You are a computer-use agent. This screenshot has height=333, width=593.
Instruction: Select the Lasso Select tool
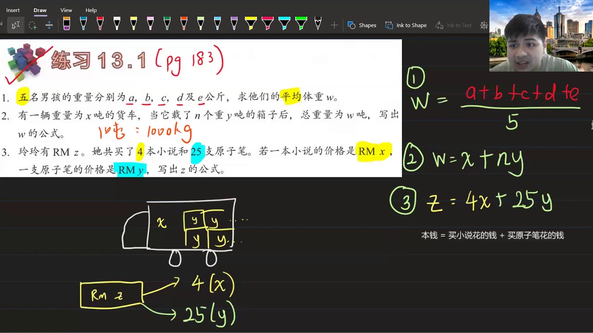coord(32,25)
